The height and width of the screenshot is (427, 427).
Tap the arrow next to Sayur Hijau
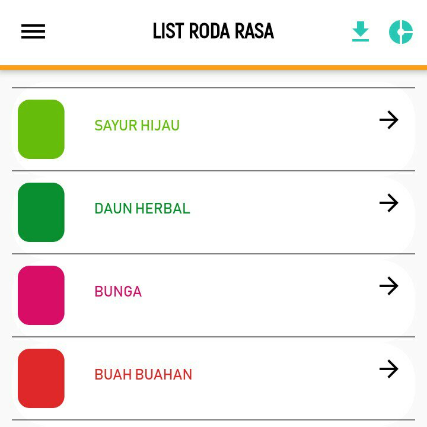coord(388,120)
